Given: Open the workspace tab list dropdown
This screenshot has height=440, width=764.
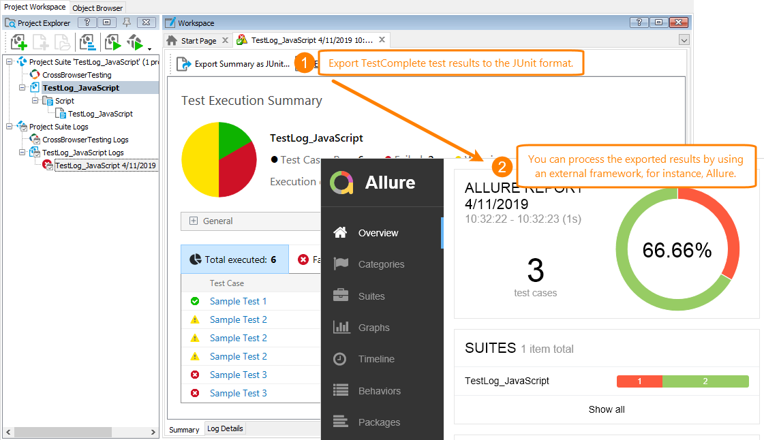Looking at the screenshot, I should pos(684,40).
